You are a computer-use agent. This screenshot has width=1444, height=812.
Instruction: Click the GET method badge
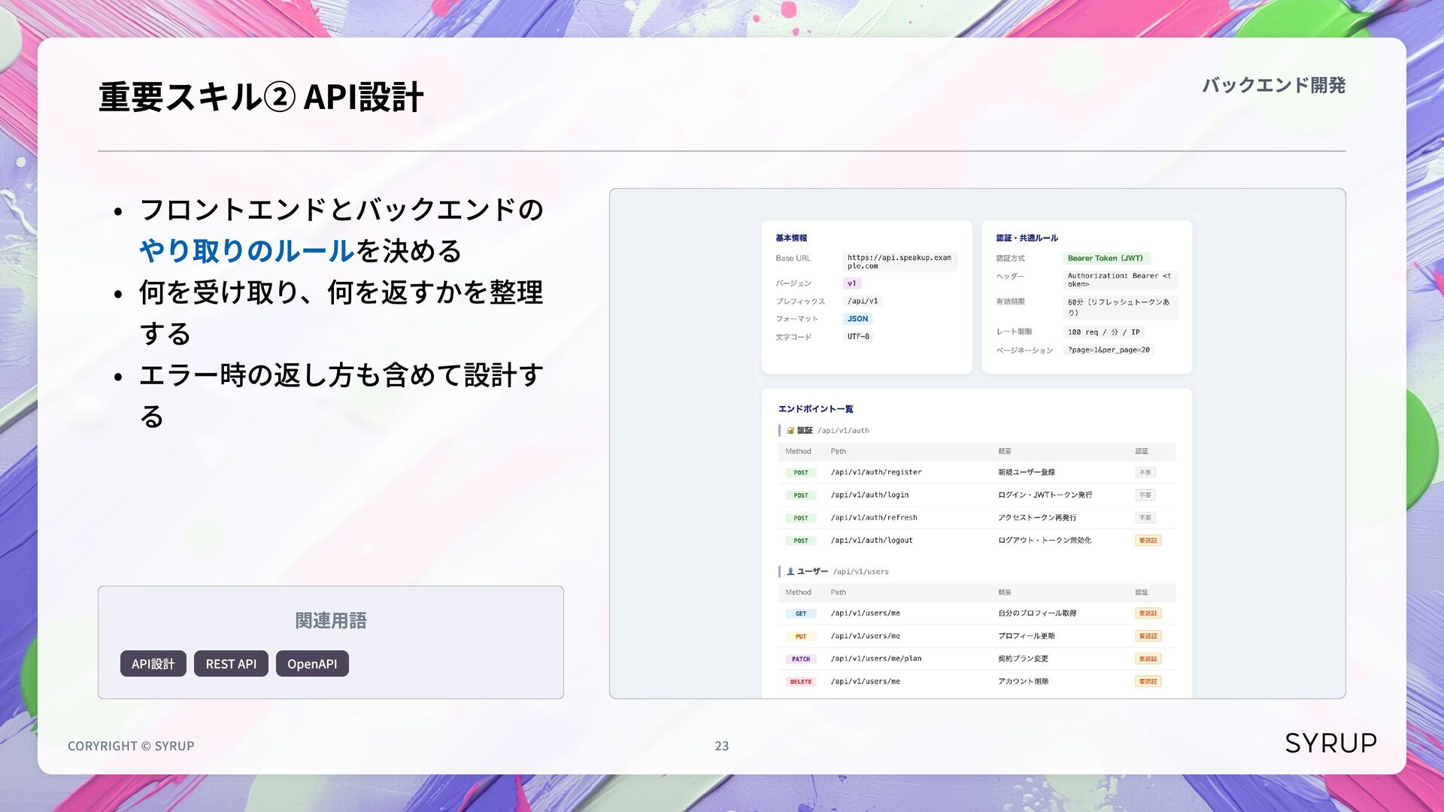[801, 614]
